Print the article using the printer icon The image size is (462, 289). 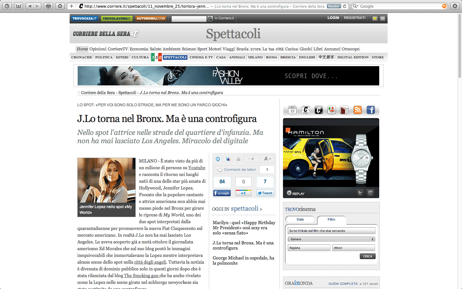click(x=238, y=159)
